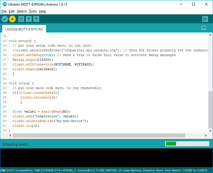
Task: Select the Ubidots-MQTT-ESP8266 sketch tab
Action: point(24,29)
